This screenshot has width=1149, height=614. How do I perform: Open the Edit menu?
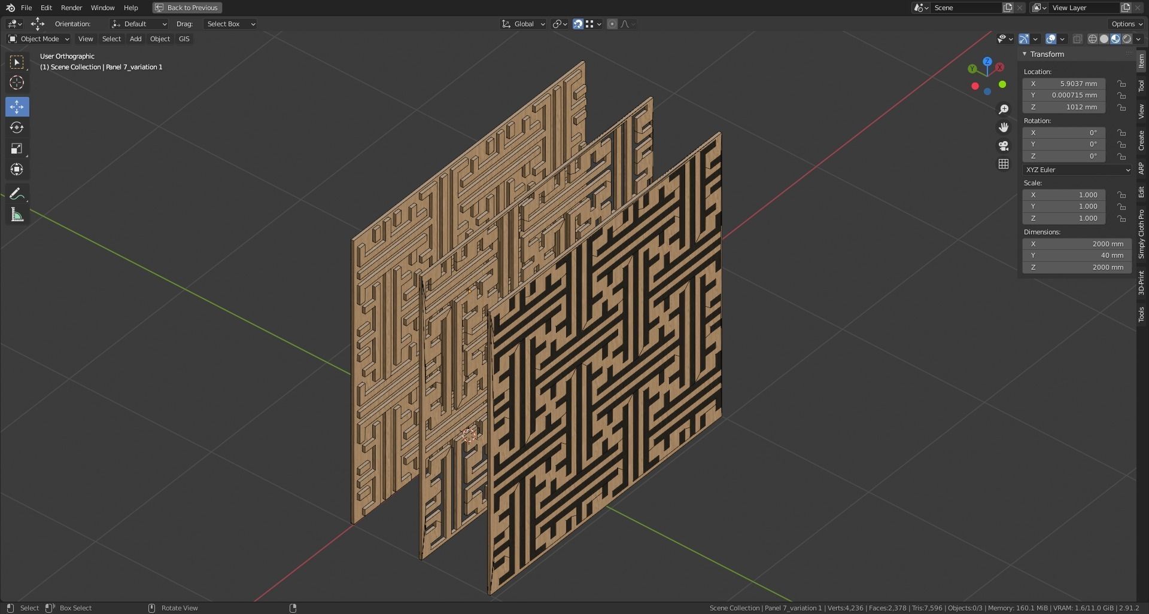tap(46, 8)
